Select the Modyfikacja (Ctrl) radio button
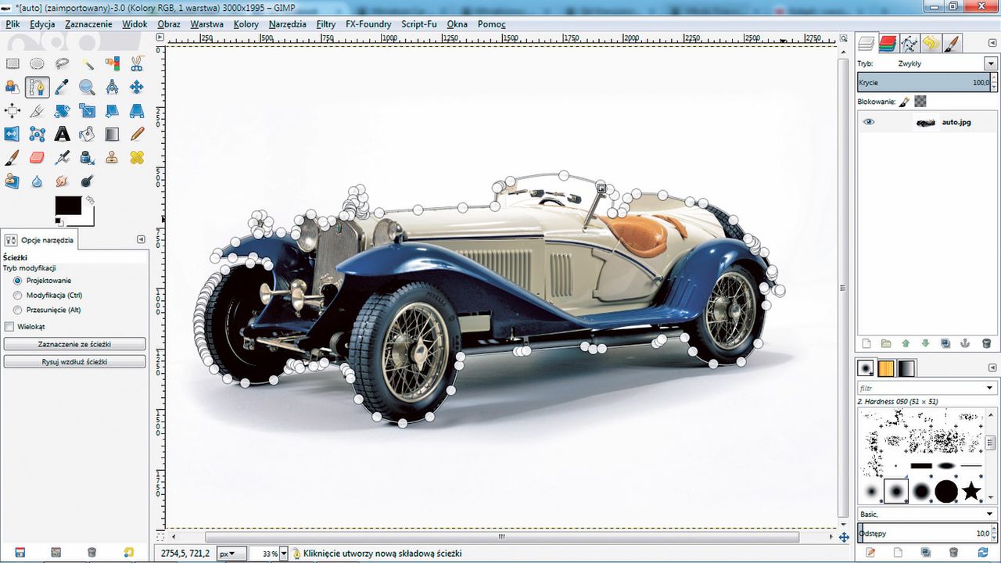1001x563 pixels. pos(18,295)
